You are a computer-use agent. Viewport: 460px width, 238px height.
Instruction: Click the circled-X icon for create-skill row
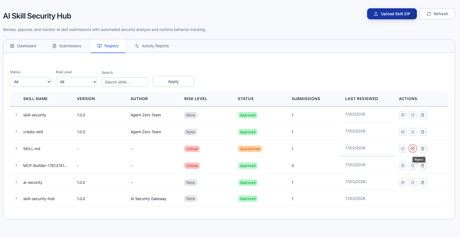pyautogui.click(x=402, y=132)
